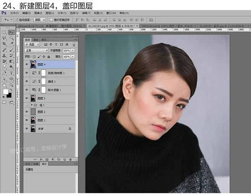Image resolution: width=251 pixels, height=195 pixels.
Task: Select the Path Selection arrow tool
Action: click(4, 79)
